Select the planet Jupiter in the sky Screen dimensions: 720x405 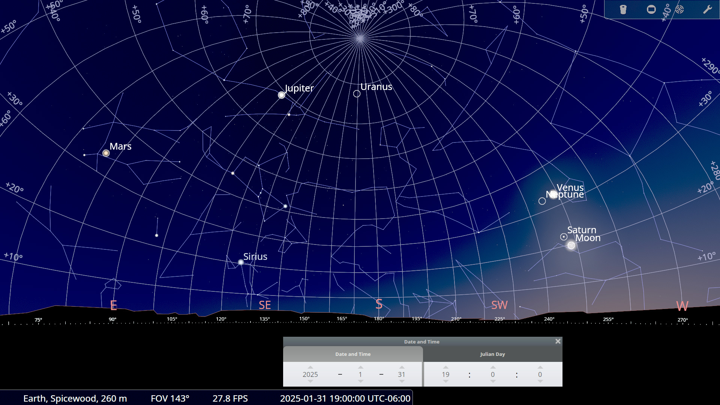(282, 95)
